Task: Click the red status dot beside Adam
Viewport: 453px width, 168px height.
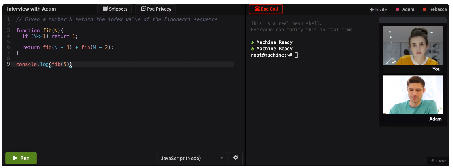Action: [x=397, y=9]
